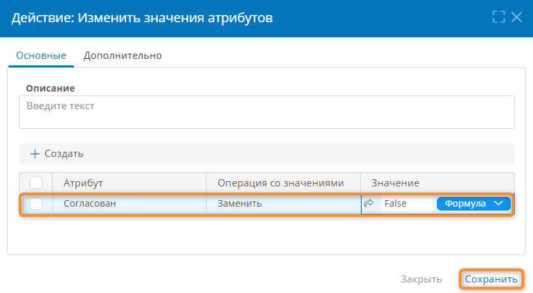The height and width of the screenshot is (293, 533).
Task: Save changes with Сохранить
Action: click(x=491, y=279)
